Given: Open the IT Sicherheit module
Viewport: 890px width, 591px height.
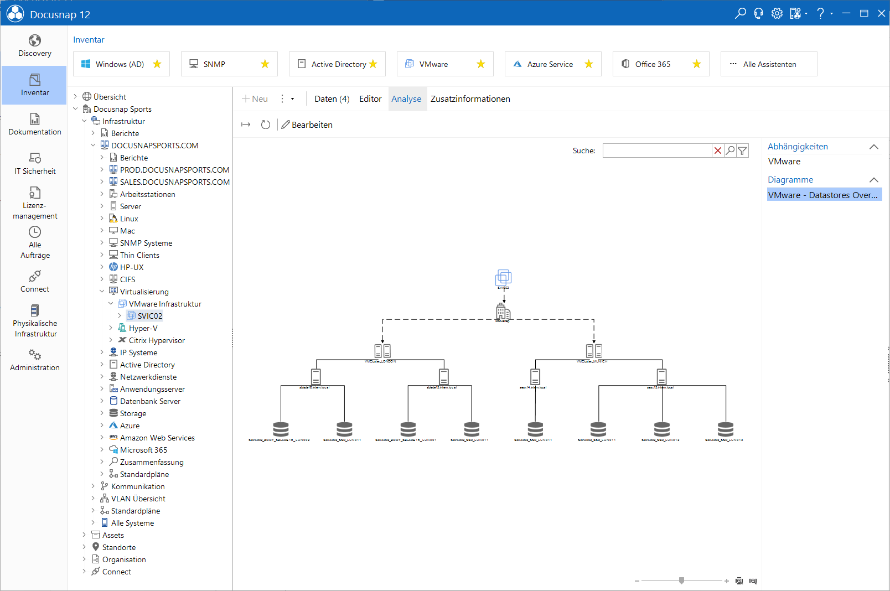Looking at the screenshot, I should 34,164.
